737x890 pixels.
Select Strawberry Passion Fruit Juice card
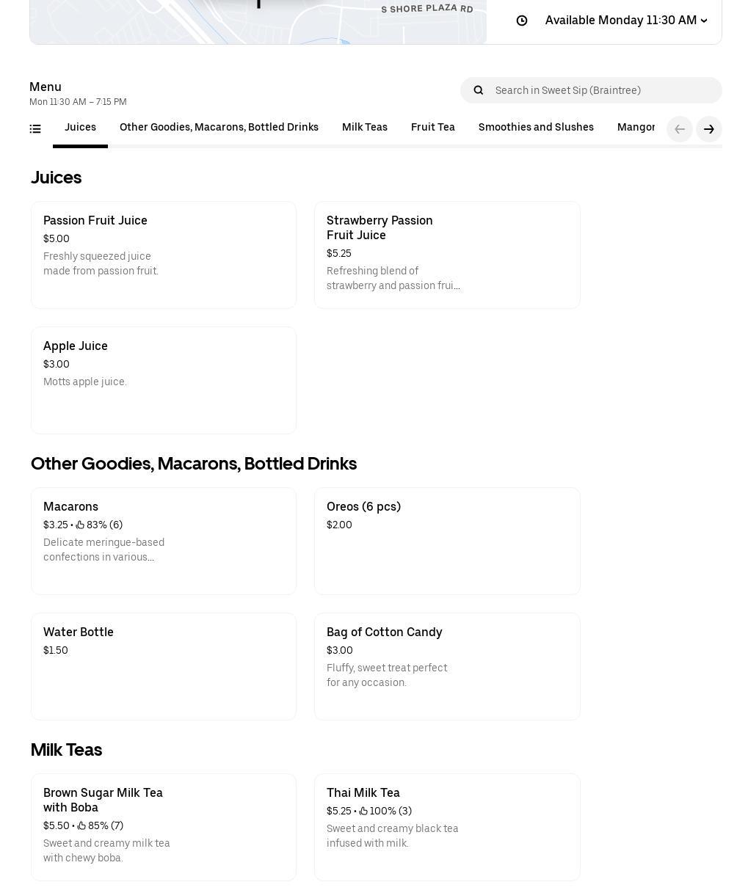(446, 255)
